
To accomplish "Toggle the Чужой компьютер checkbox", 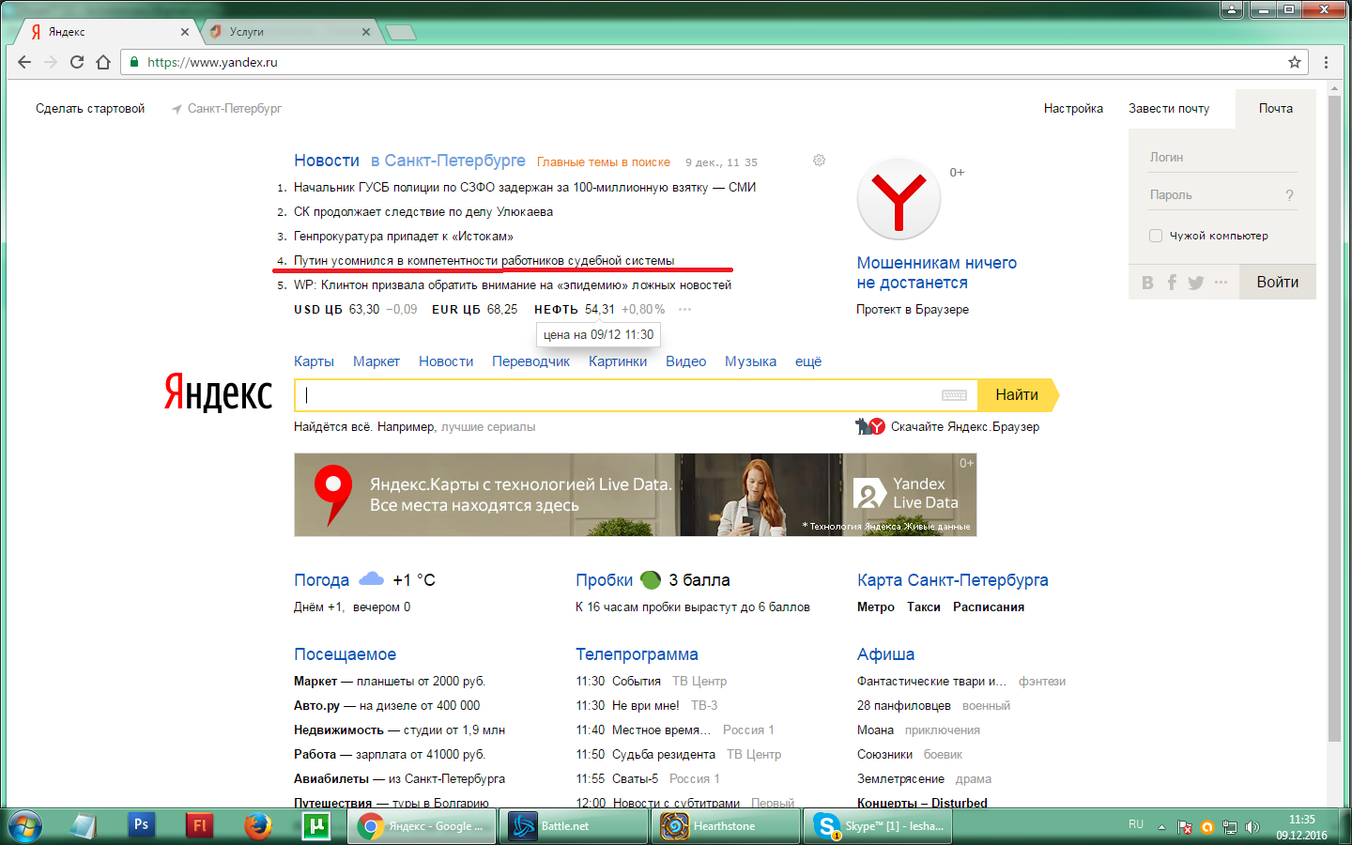I will click(1156, 236).
